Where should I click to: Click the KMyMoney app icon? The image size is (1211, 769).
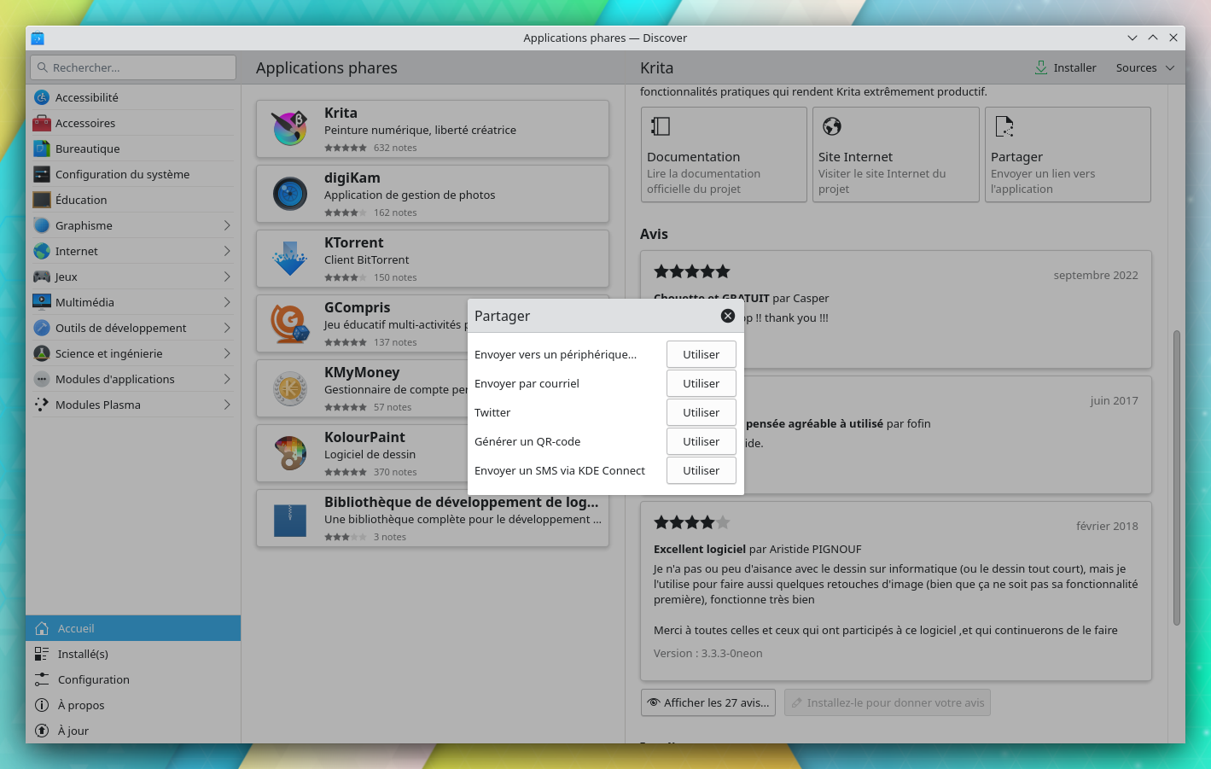coord(290,388)
